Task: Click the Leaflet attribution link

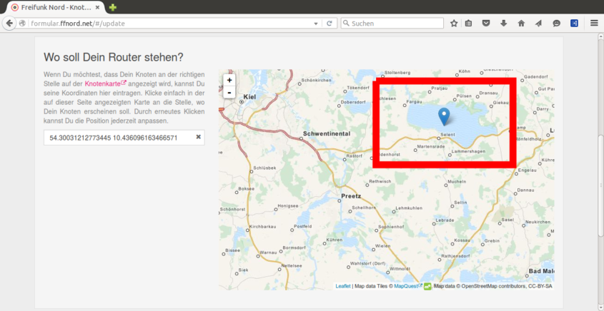Action: click(343, 286)
